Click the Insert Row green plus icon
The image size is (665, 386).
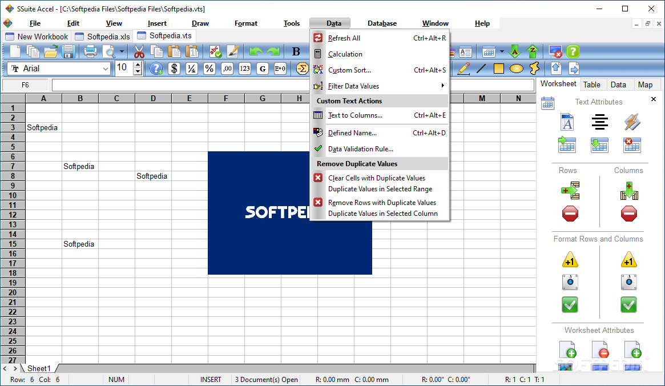point(570,191)
